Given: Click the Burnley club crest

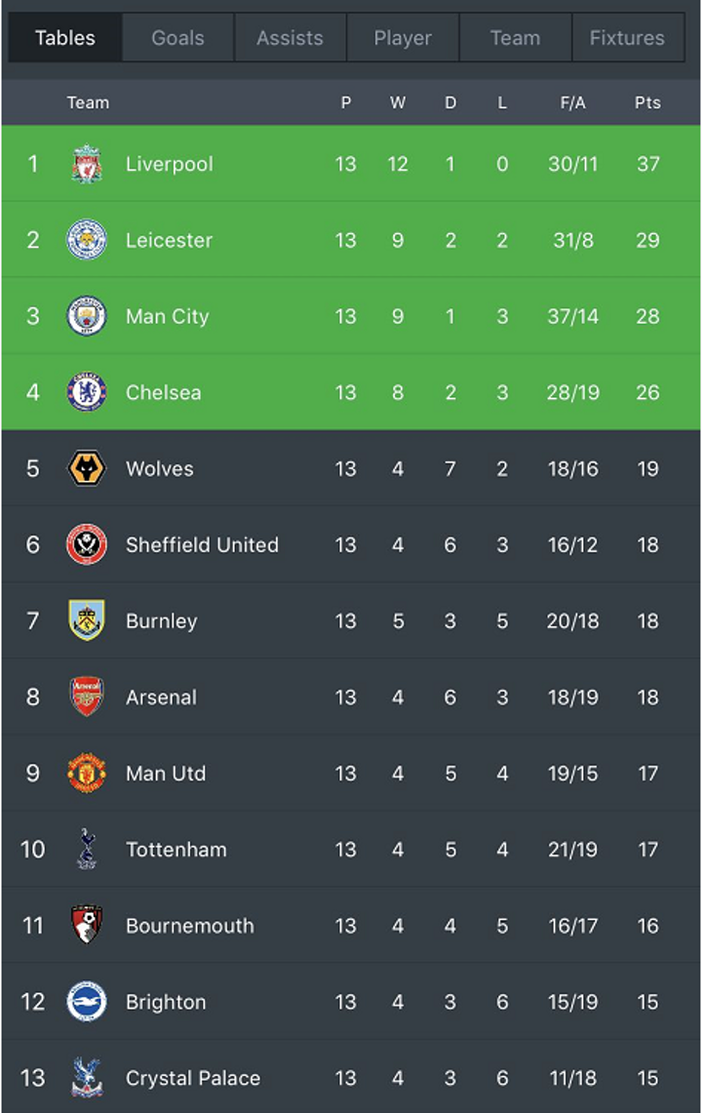Looking at the screenshot, I should pyautogui.click(x=87, y=620).
